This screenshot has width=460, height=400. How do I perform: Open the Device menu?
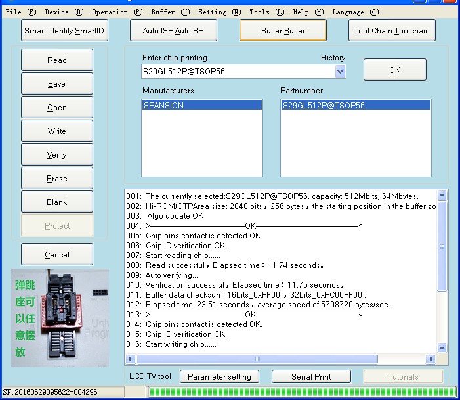64,12
